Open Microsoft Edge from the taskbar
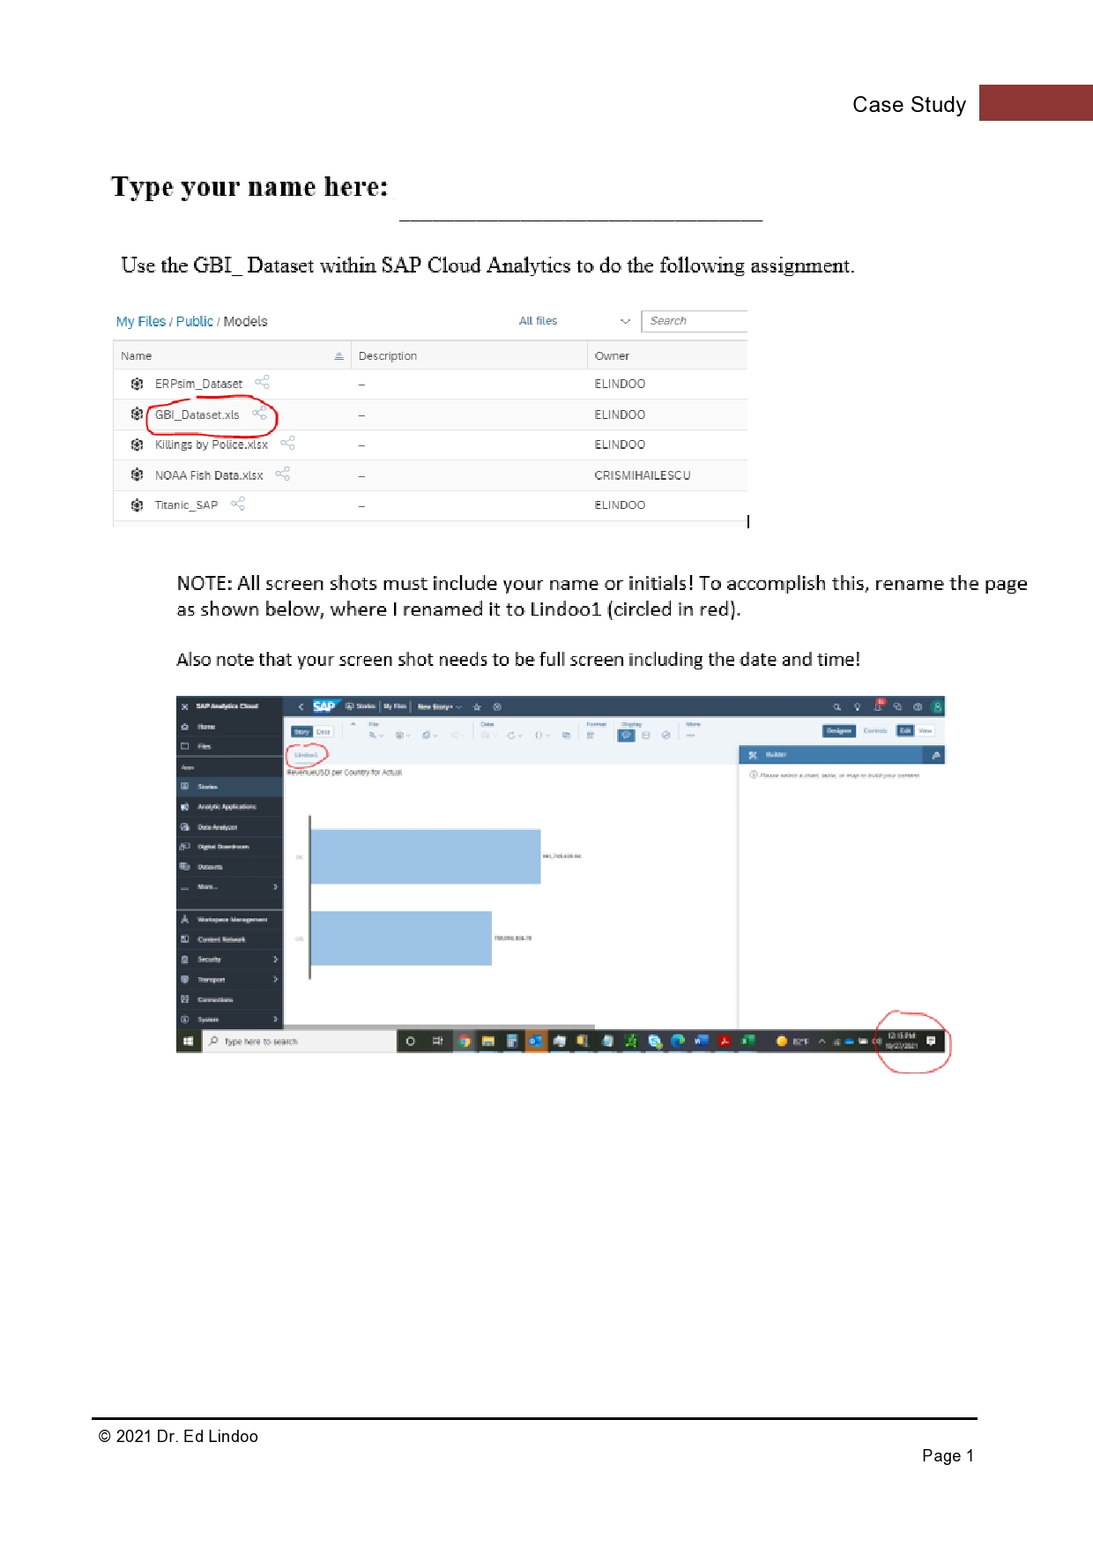1093x1547 pixels. 678,1041
